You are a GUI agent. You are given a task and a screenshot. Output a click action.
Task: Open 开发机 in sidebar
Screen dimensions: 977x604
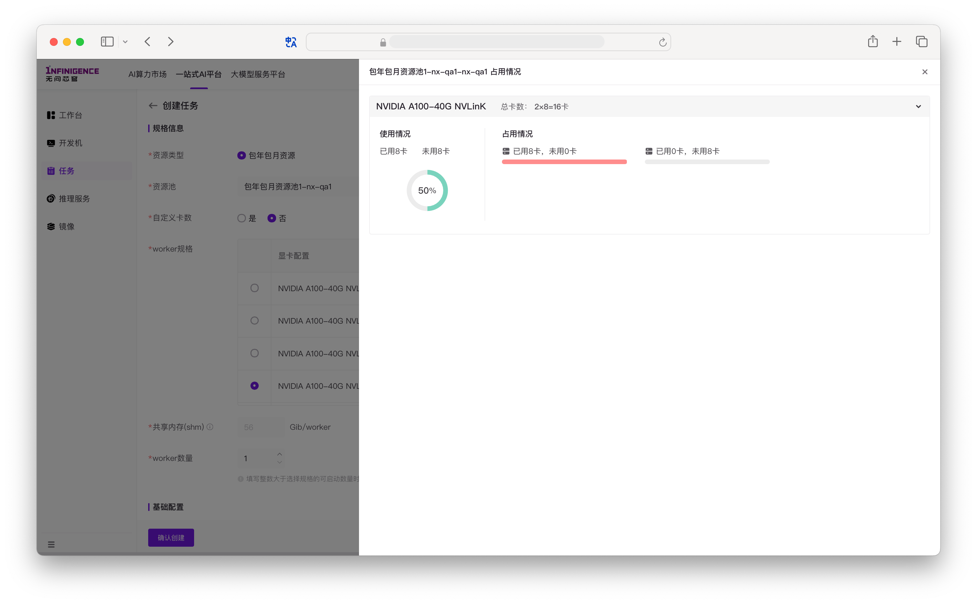(x=87, y=143)
